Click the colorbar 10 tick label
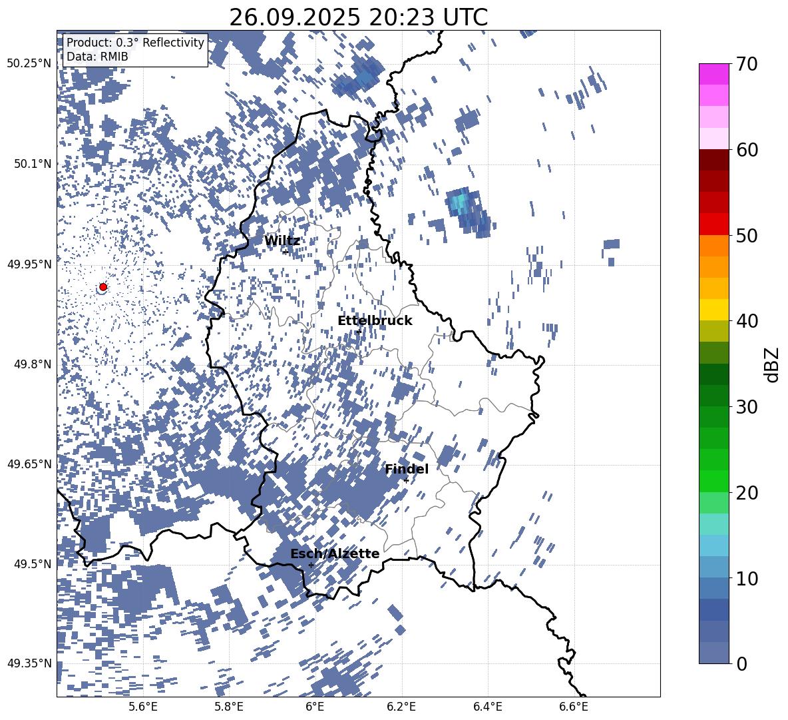The image size is (788, 720). [747, 578]
